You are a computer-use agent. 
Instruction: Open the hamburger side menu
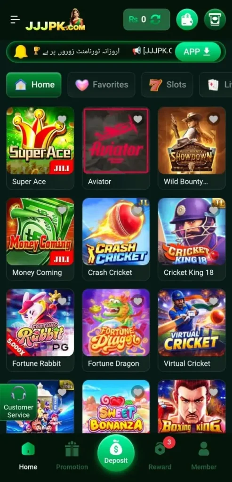click(15, 19)
